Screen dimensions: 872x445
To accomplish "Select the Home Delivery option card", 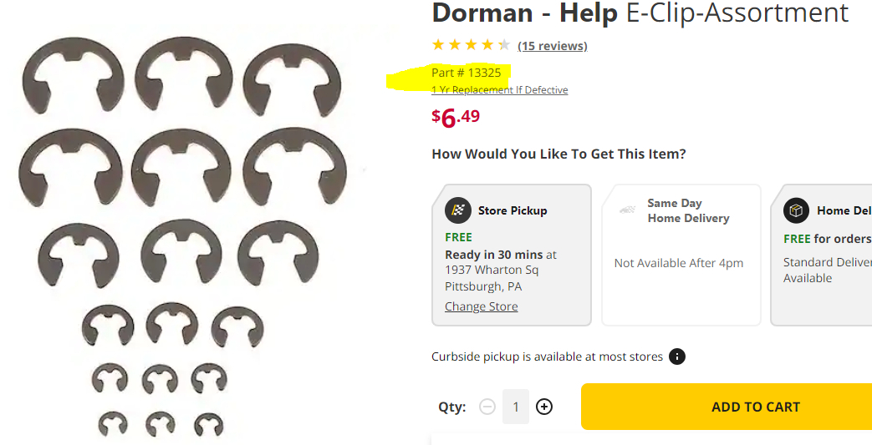I will point(824,255).
